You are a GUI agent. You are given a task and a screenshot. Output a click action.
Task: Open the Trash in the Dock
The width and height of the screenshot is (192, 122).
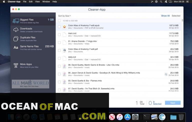point(181,117)
